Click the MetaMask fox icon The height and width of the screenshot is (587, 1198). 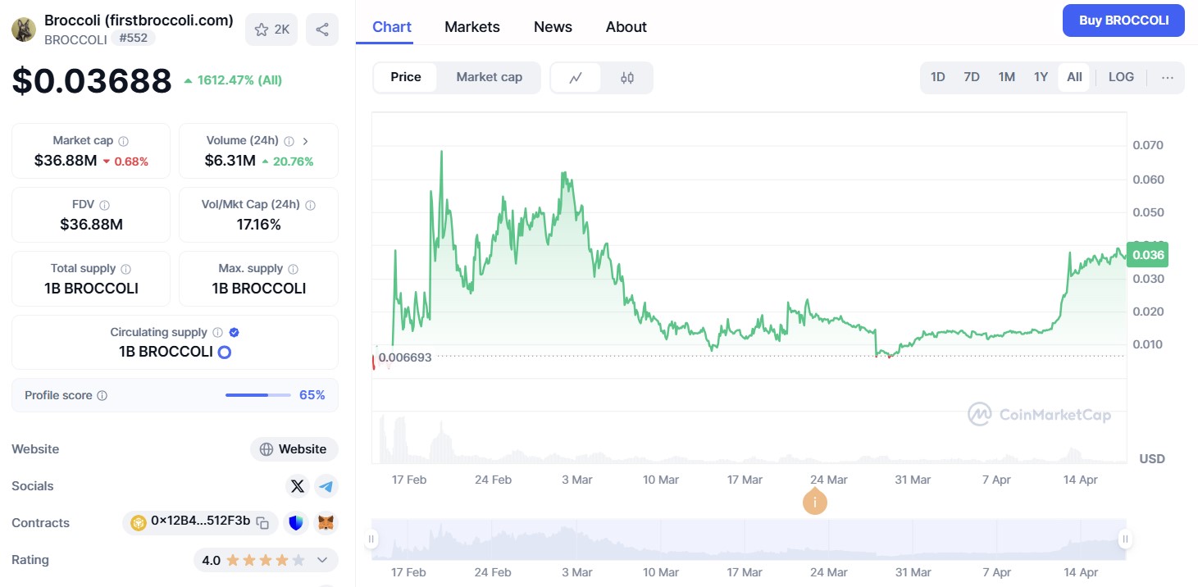[x=326, y=522]
